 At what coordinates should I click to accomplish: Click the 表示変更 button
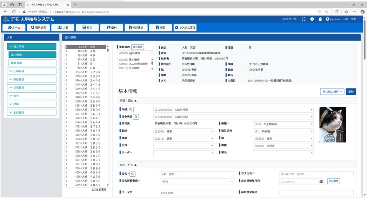138,47
